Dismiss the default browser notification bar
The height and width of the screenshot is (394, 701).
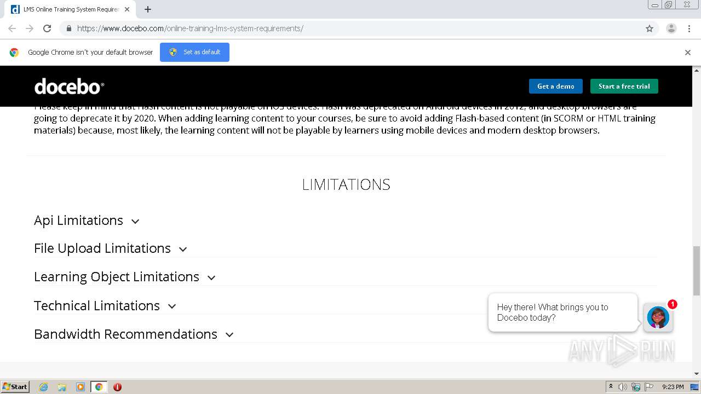pos(688,53)
